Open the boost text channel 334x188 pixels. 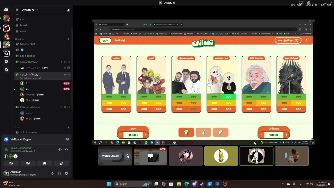(43, 25)
